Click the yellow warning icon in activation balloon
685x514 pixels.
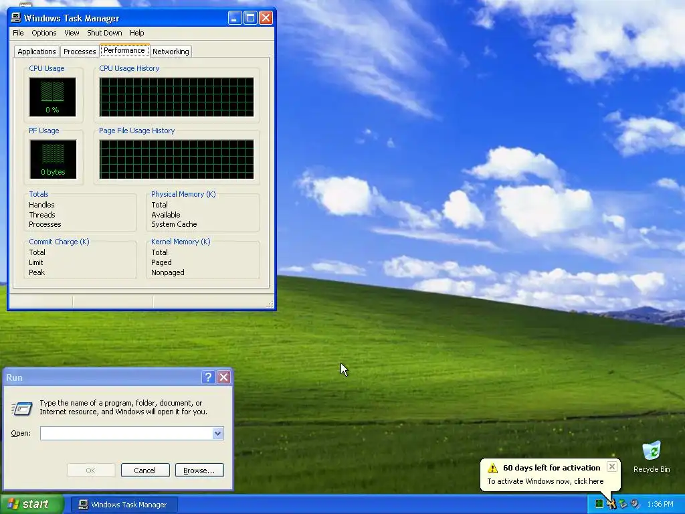(493, 468)
